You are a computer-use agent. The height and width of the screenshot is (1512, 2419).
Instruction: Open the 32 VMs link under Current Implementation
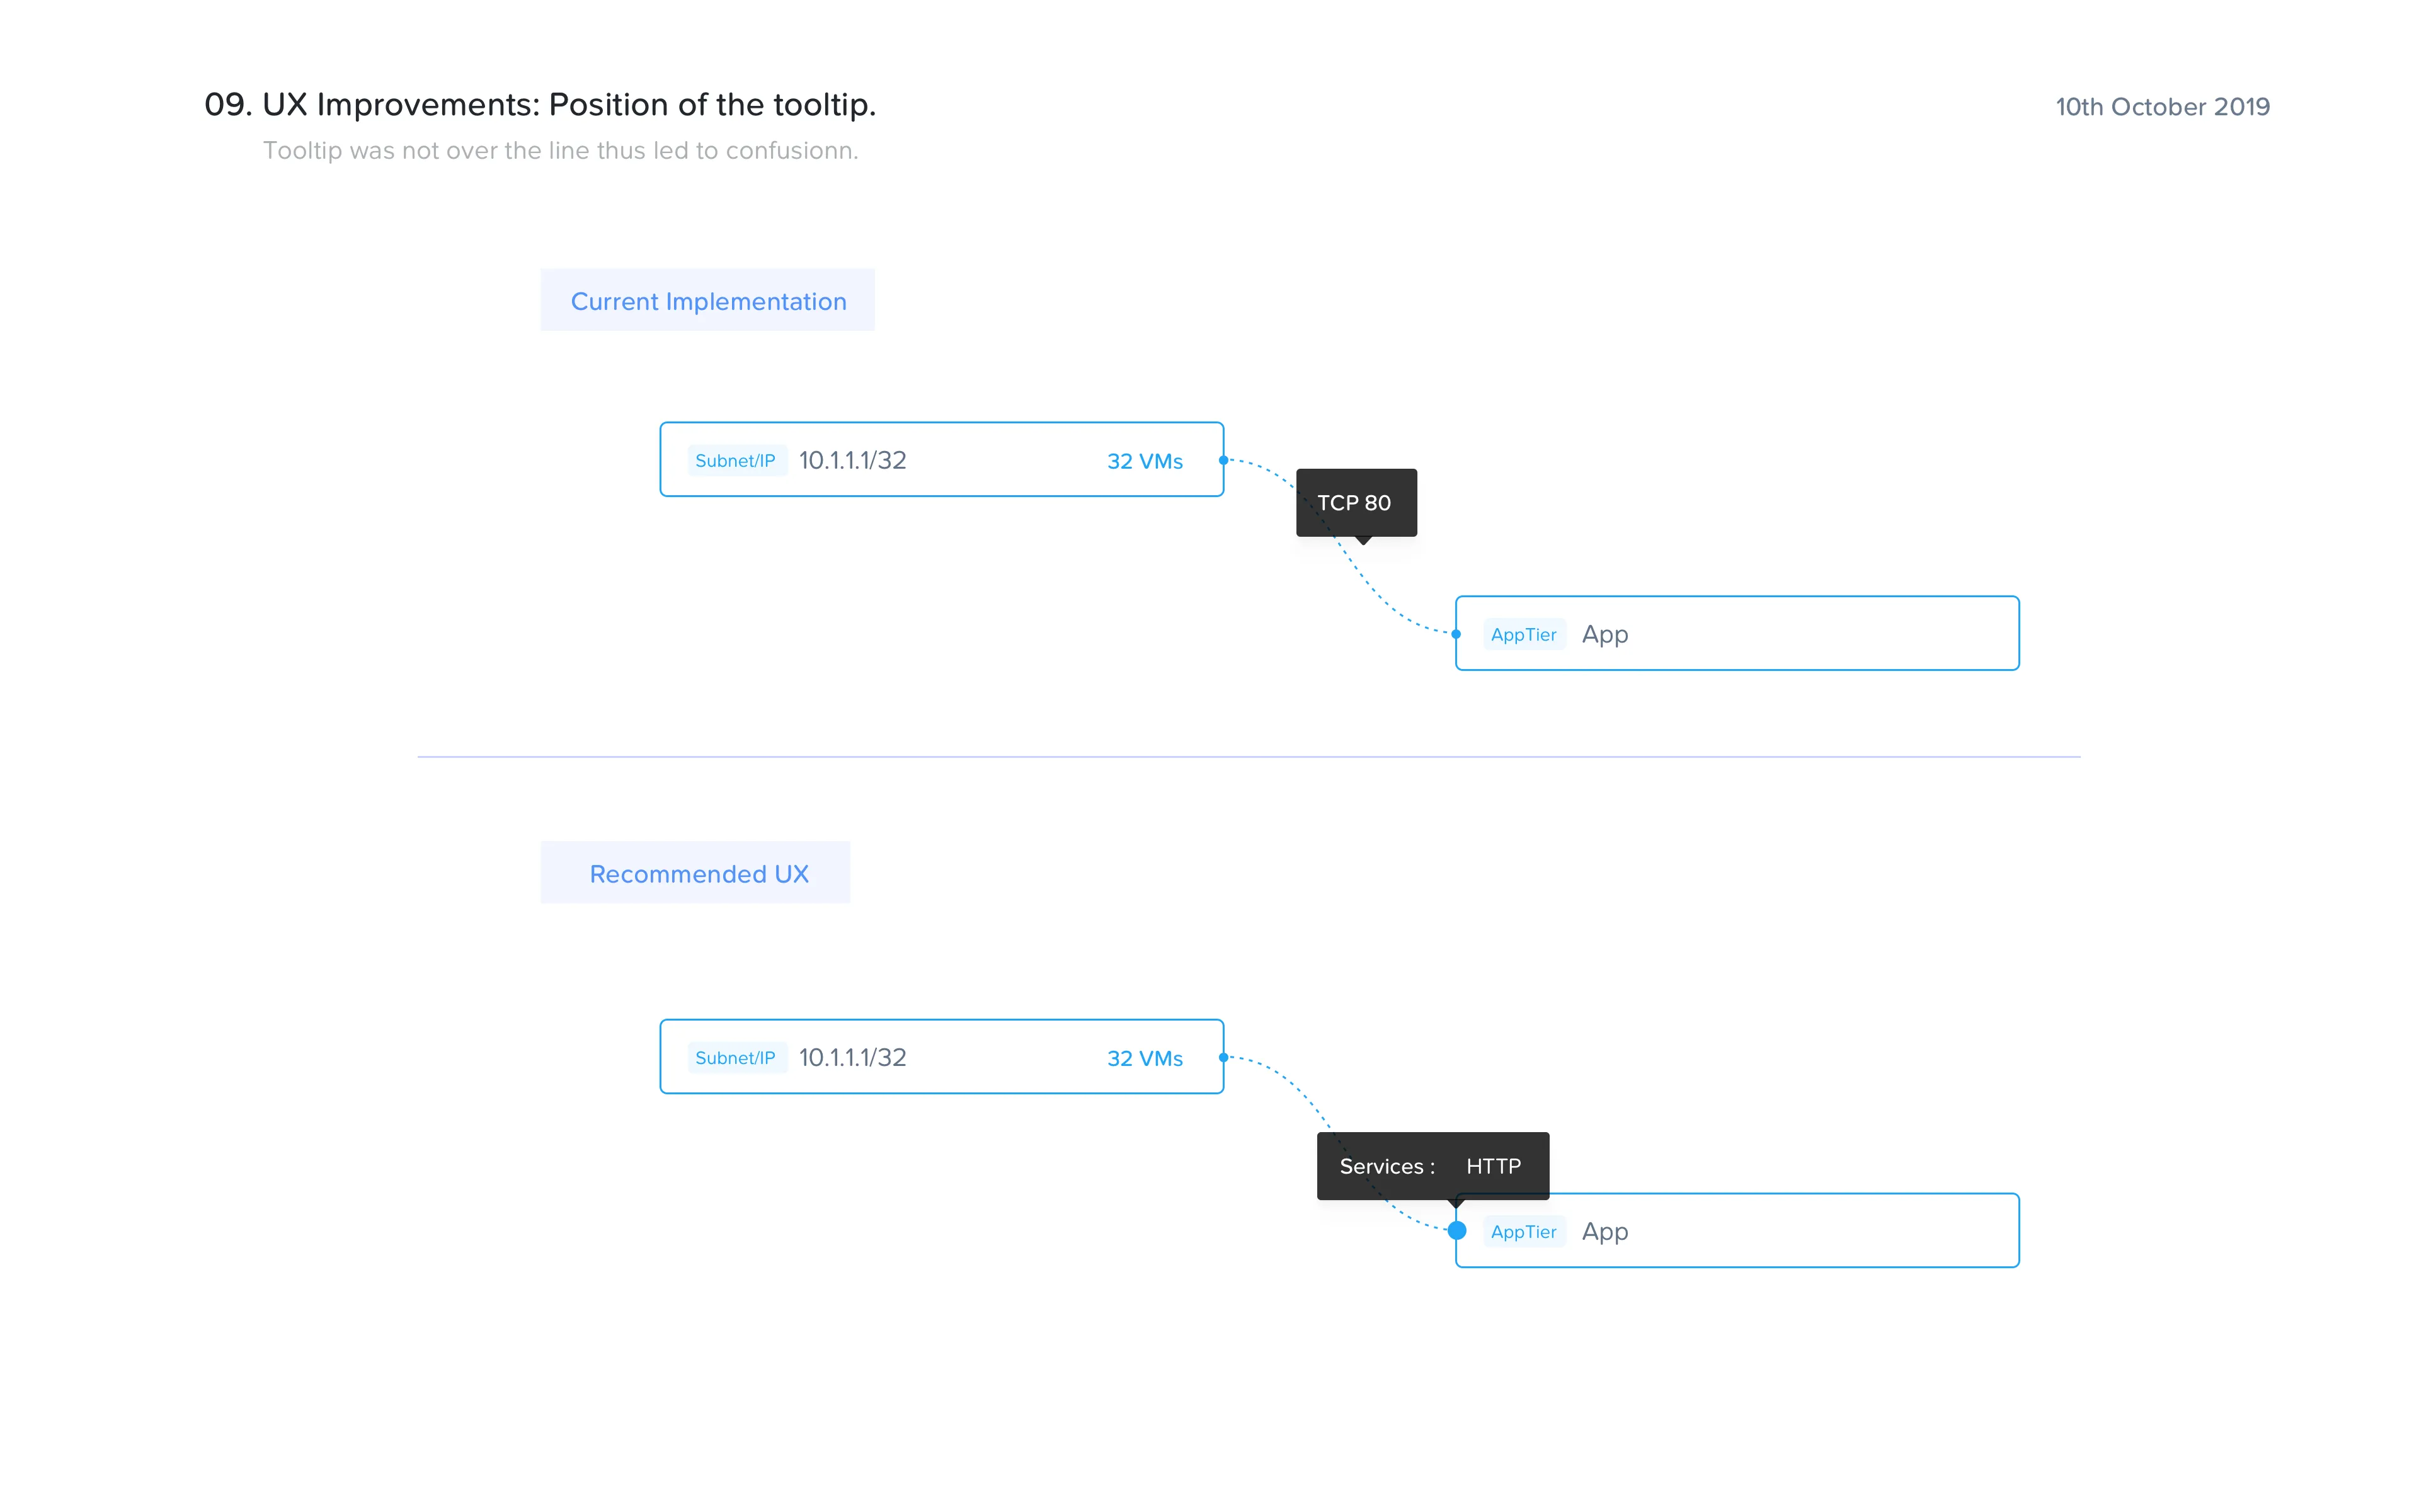pos(1145,461)
